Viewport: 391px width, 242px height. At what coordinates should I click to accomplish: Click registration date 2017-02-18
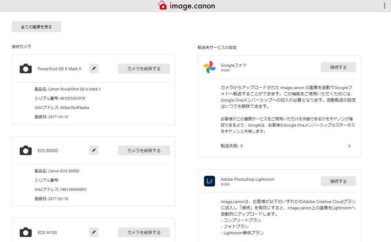58,198
